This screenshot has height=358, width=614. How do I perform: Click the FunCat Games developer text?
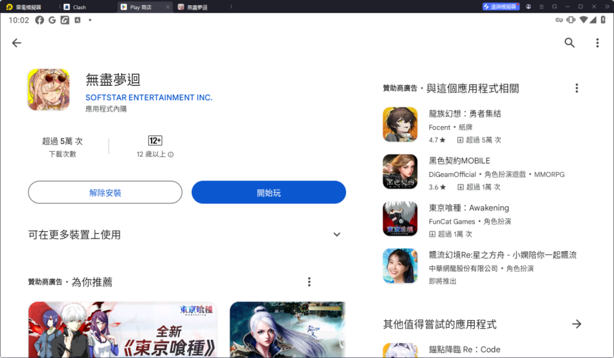452,221
